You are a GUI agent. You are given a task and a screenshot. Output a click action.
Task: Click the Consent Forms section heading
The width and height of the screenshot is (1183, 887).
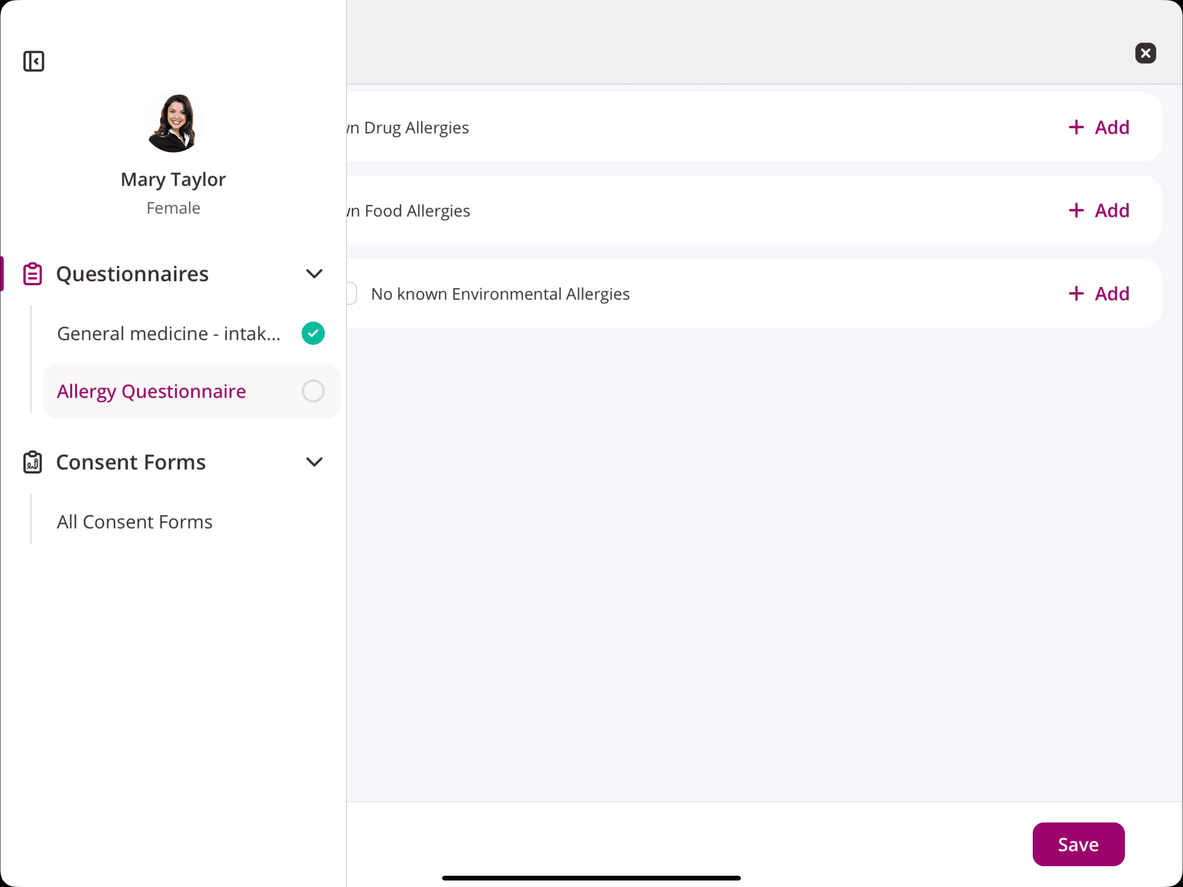(131, 462)
